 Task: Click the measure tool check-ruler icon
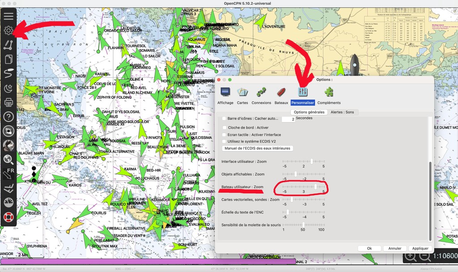[x=8, y=189]
